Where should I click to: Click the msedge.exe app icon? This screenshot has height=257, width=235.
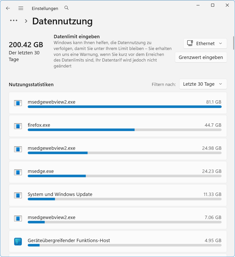[18, 172]
